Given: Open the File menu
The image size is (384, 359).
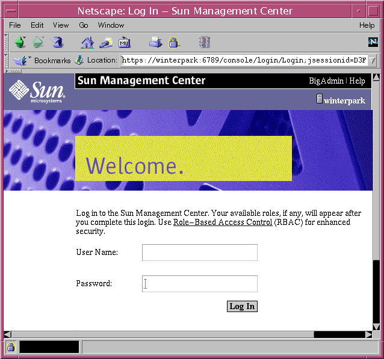Looking at the screenshot, I should [15, 25].
